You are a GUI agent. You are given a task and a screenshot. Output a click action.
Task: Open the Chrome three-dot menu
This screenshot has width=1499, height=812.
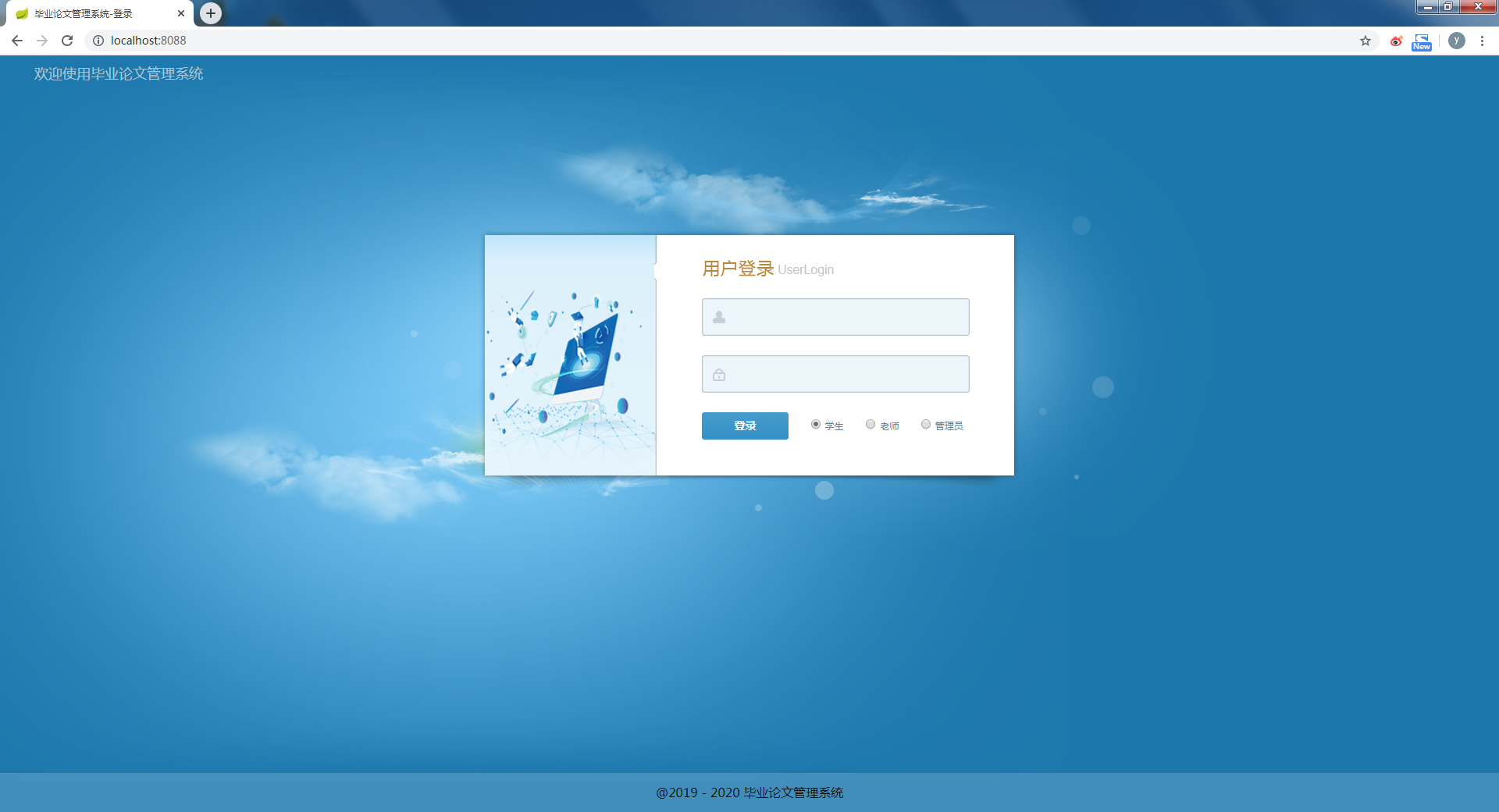1482,41
